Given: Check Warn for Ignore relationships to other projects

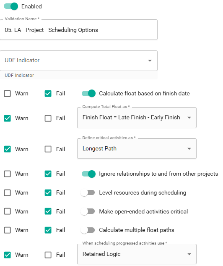Looking at the screenshot, I should (8, 174).
